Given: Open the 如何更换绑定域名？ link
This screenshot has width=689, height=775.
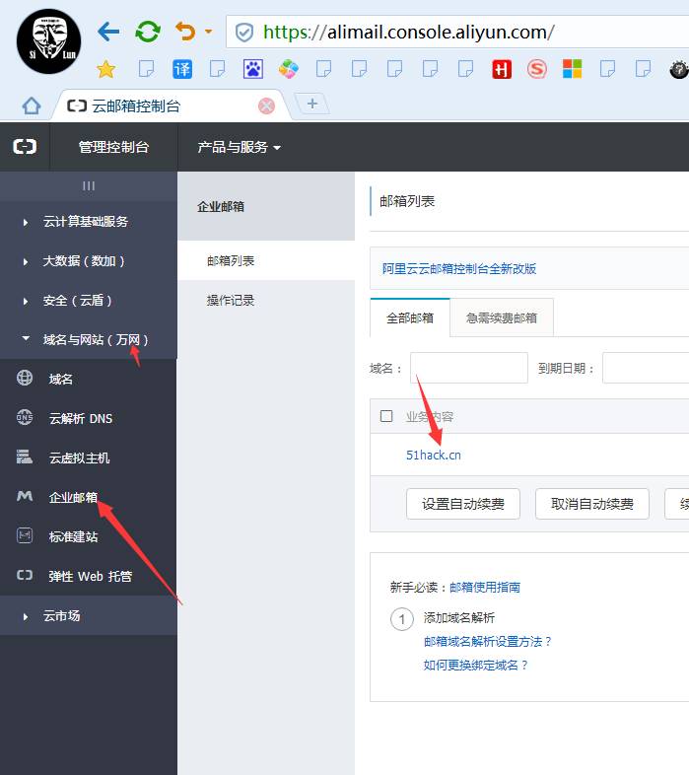Looking at the screenshot, I should point(475,666).
